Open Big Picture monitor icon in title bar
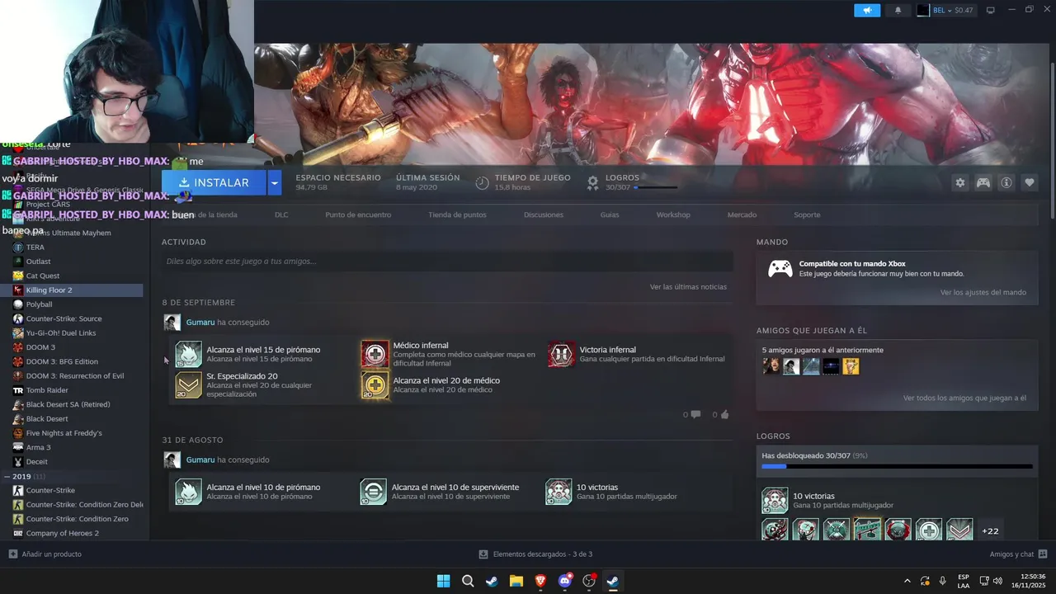The image size is (1056, 594). pos(990,10)
